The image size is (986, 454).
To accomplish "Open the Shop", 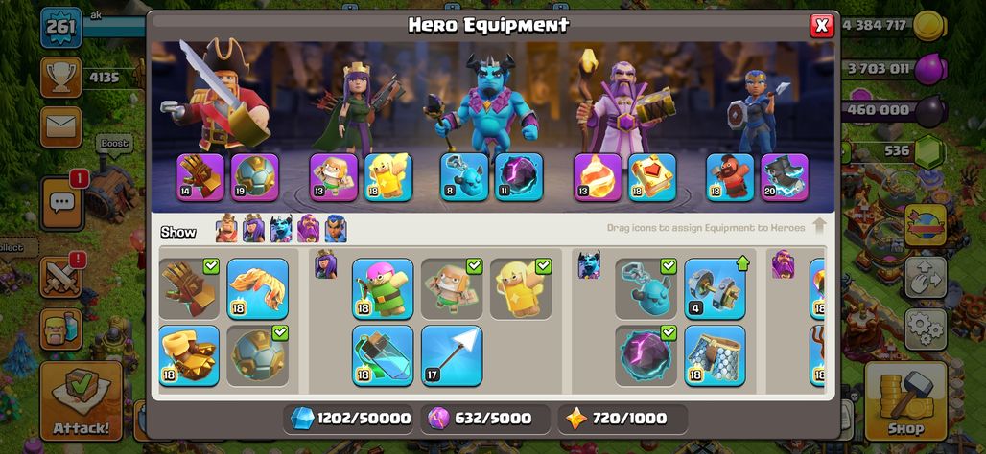I will pos(905,400).
